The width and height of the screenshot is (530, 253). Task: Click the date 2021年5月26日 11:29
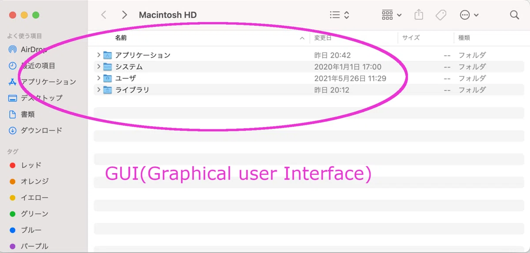pyautogui.click(x=350, y=79)
